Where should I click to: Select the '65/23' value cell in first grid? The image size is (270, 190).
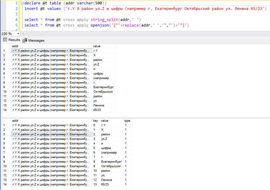tap(97, 110)
